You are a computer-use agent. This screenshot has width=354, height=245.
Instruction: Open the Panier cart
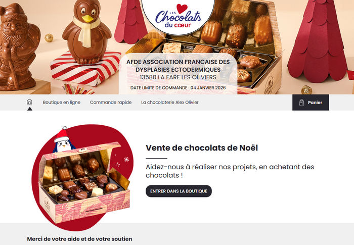click(311, 103)
